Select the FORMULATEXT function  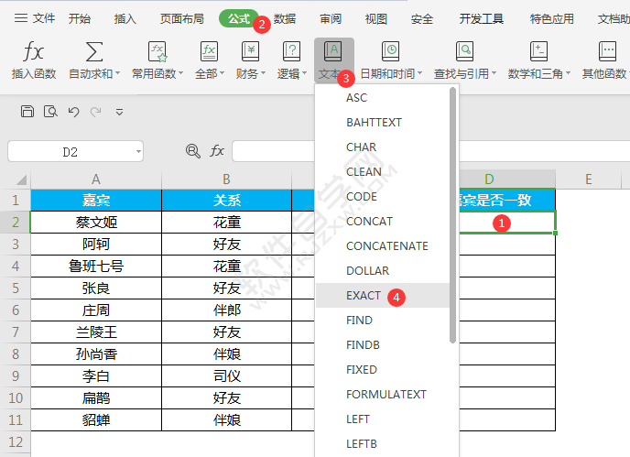[x=383, y=395]
